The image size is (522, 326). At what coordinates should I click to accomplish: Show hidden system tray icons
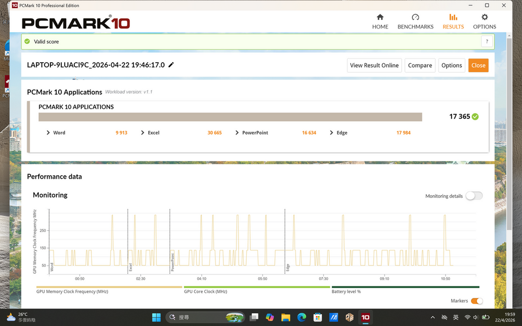coord(433,317)
